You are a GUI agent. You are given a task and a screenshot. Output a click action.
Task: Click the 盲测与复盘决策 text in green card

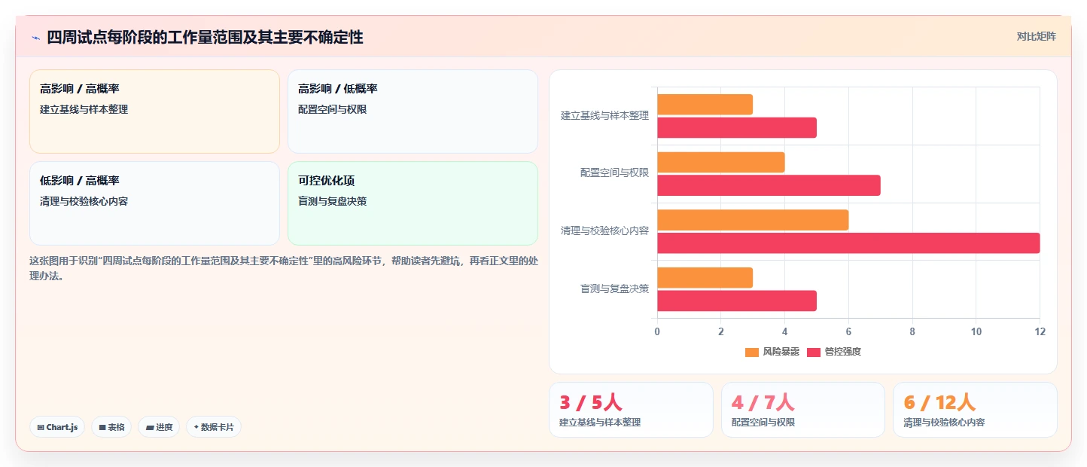tap(333, 201)
